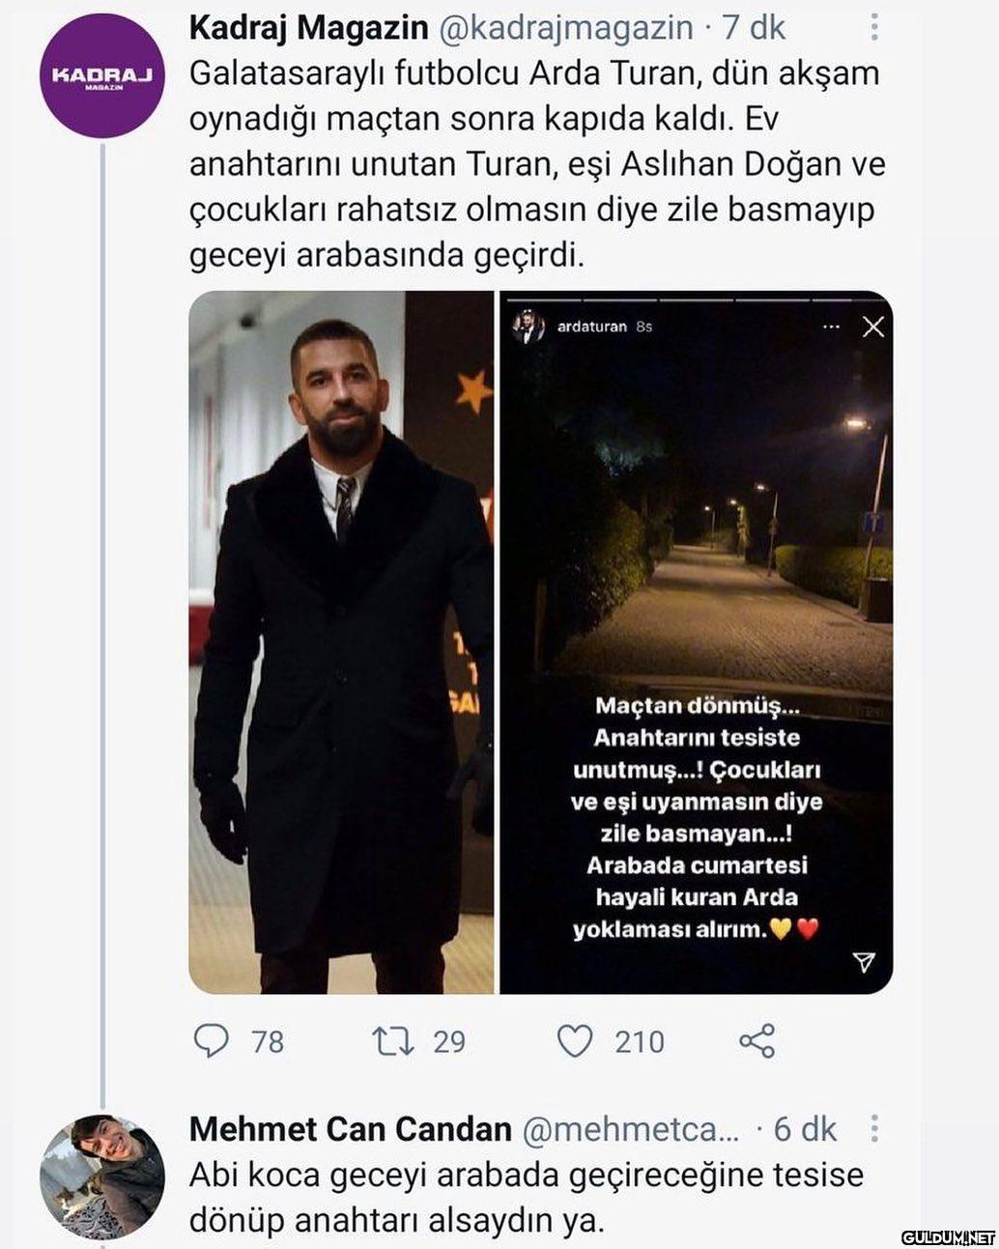
Task: Open the Kadraj Magazin display name
Action: click(x=309, y=27)
